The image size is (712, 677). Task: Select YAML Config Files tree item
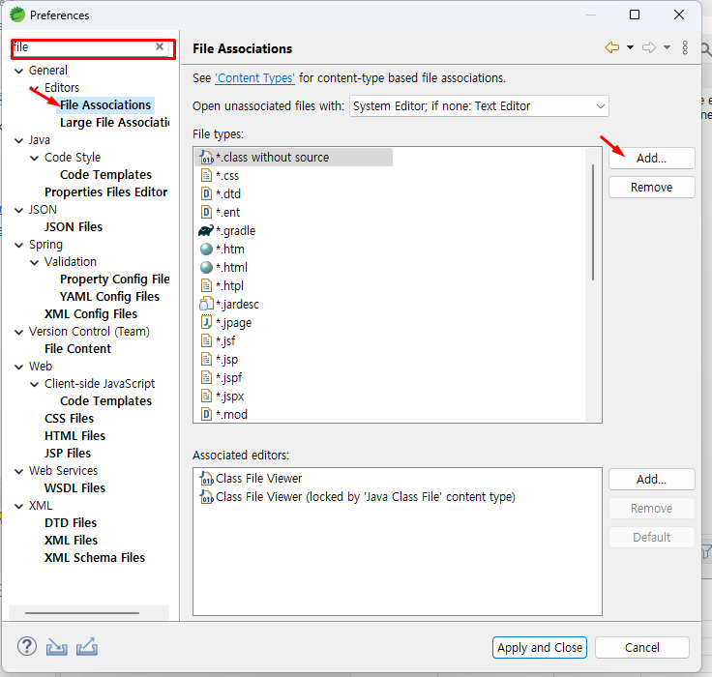point(109,297)
